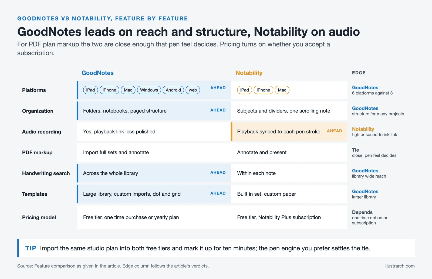Viewport: 432px width, 279px height.
Task: Click the PDF markup row label
Action: point(37,152)
